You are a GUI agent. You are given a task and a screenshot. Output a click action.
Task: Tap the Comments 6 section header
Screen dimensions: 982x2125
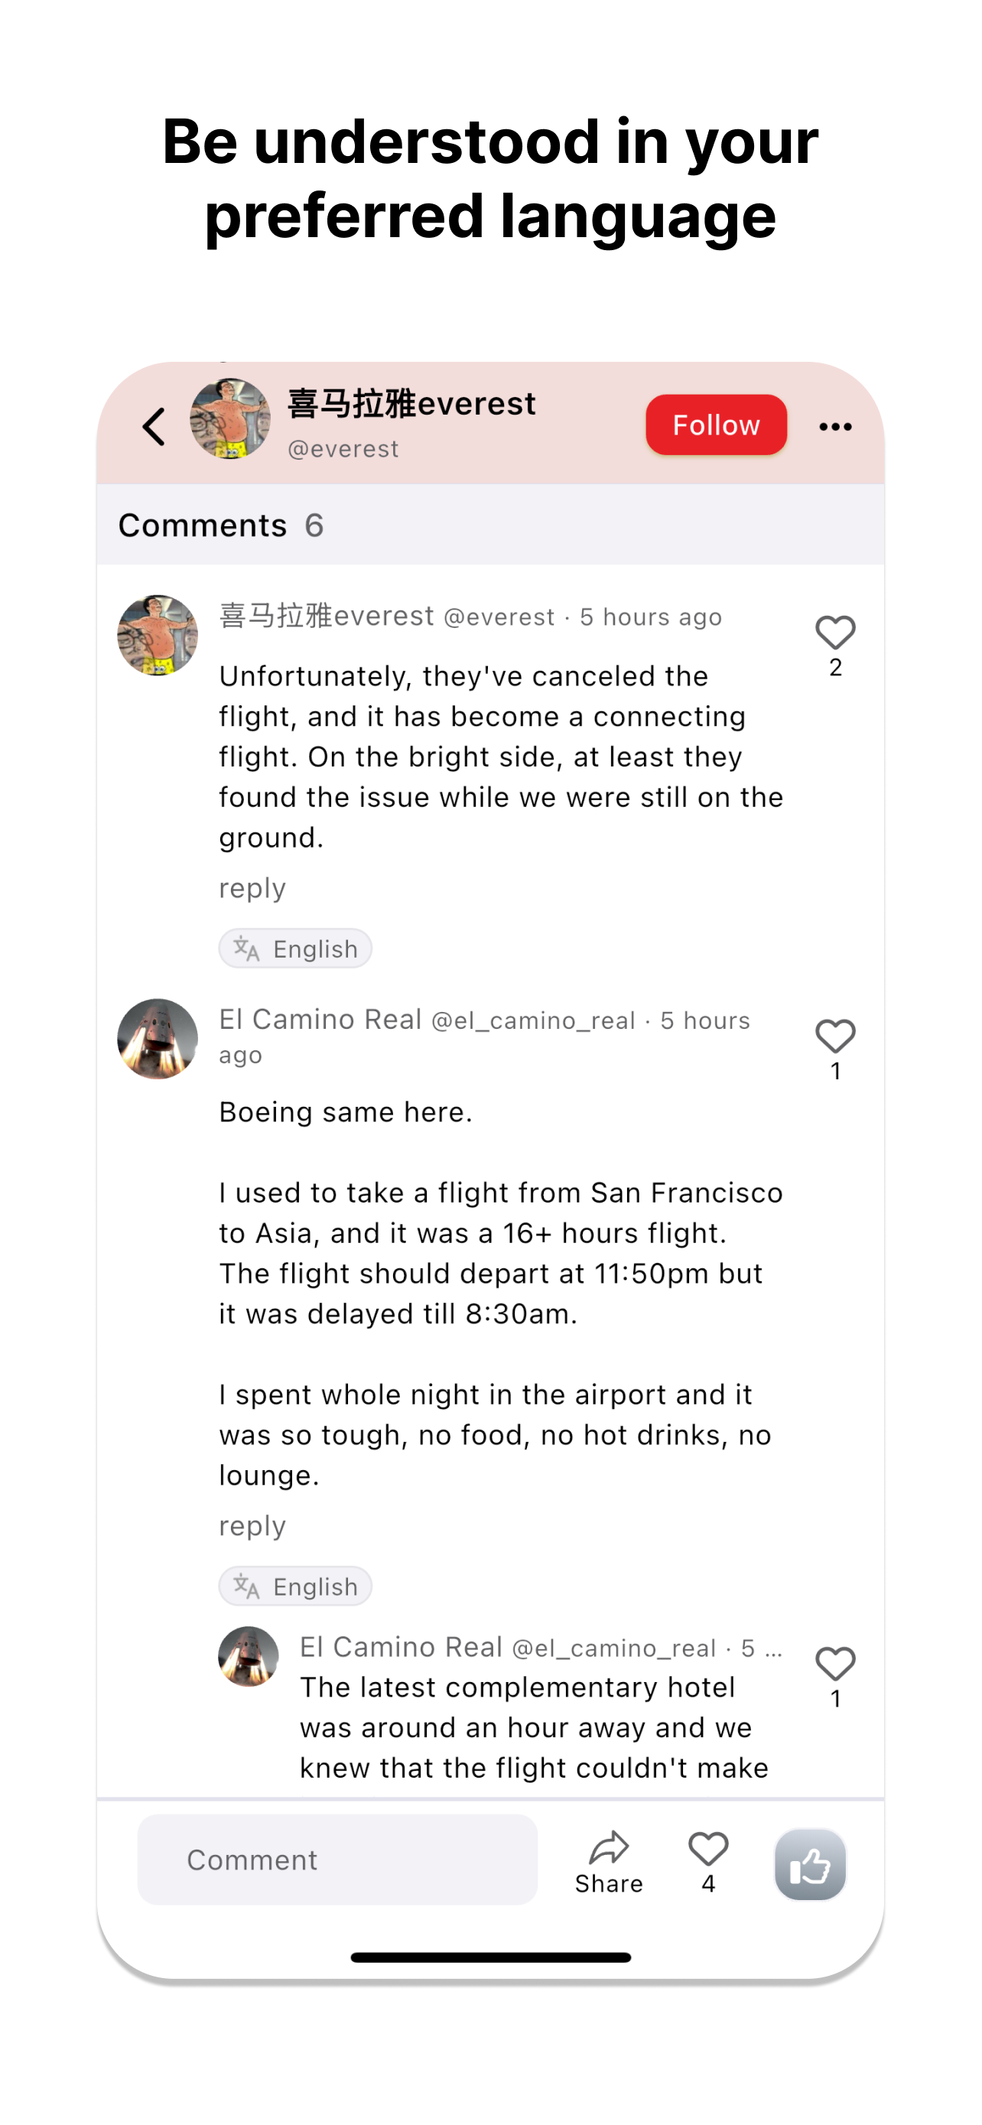click(221, 526)
